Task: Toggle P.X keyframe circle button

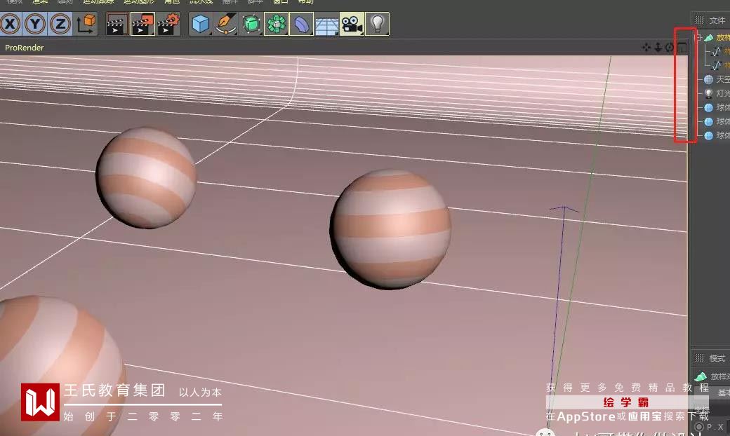Action: (699, 427)
